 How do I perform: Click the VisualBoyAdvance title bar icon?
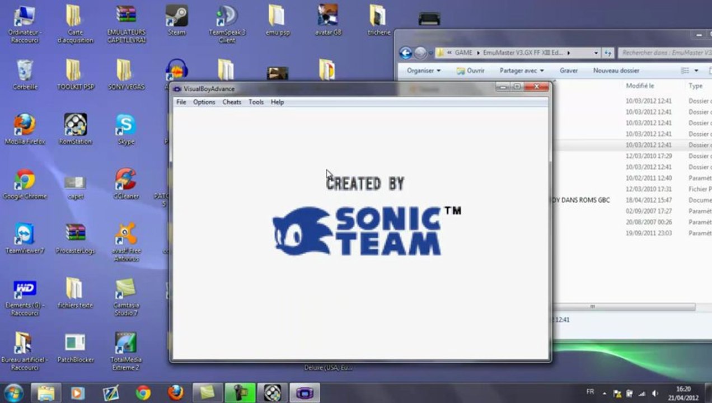click(177, 88)
